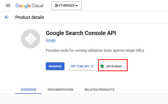168x104 pixels.
Task: Click the validation tests description text
Action: [x=95, y=50]
